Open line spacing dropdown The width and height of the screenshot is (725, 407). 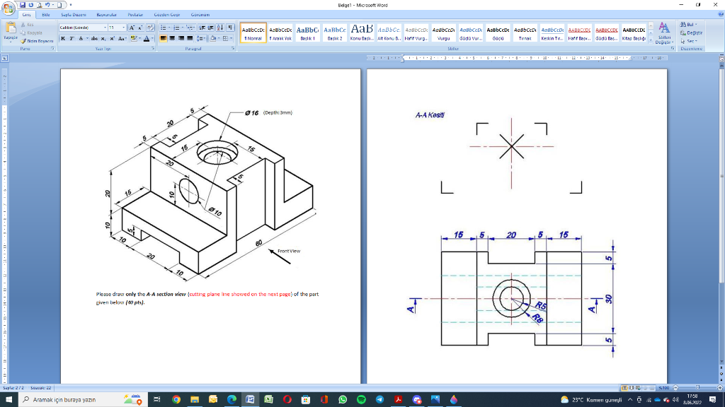[x=200, y=39]
